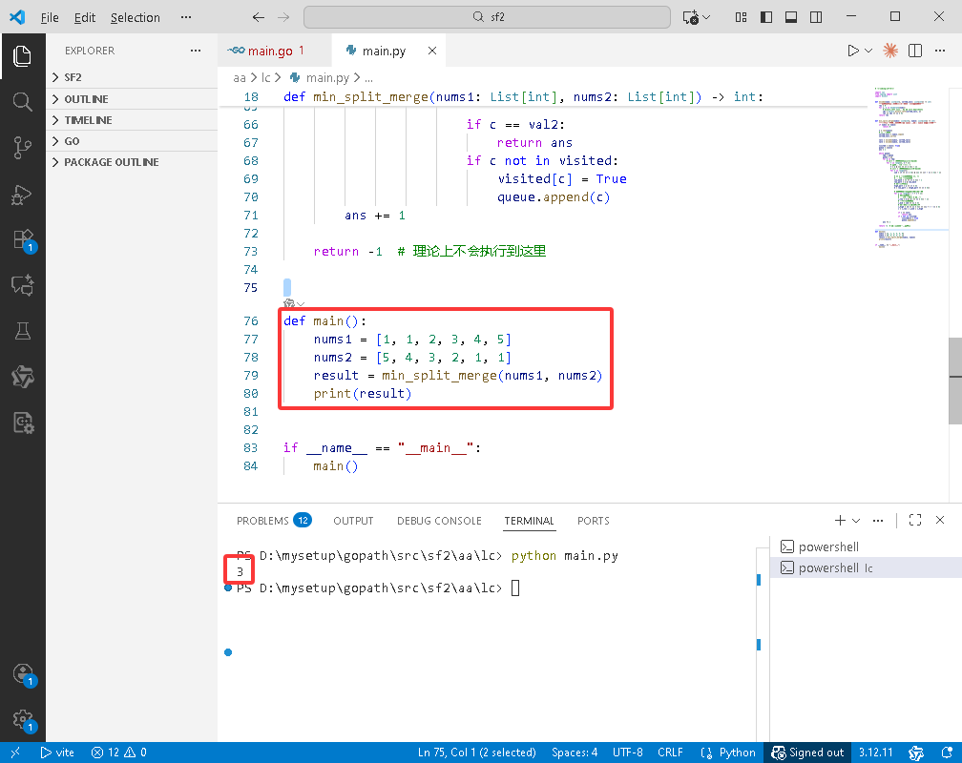Viewport: 962px width, 763px height.
Task: Open editor More Actions ellipsis
Action: 940,51
